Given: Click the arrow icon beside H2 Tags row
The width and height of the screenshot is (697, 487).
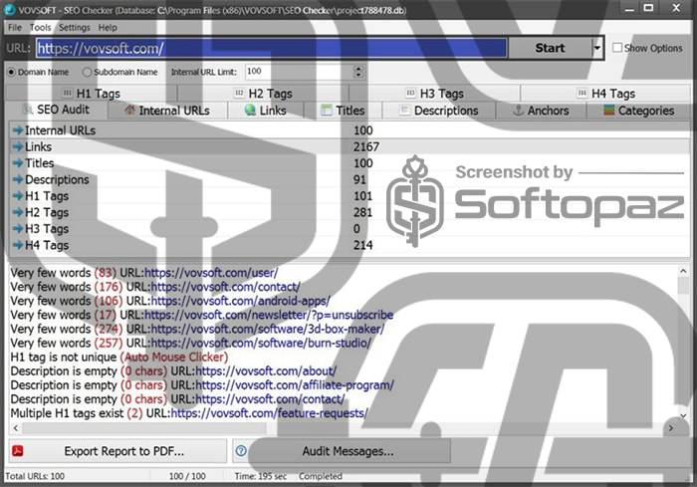Looking at the screenshot, I should tap(18, 212).
